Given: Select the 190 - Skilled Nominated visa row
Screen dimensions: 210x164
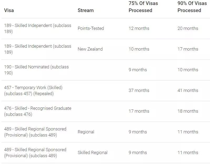Looking at the screenshot, I should [x=36, y=70].
